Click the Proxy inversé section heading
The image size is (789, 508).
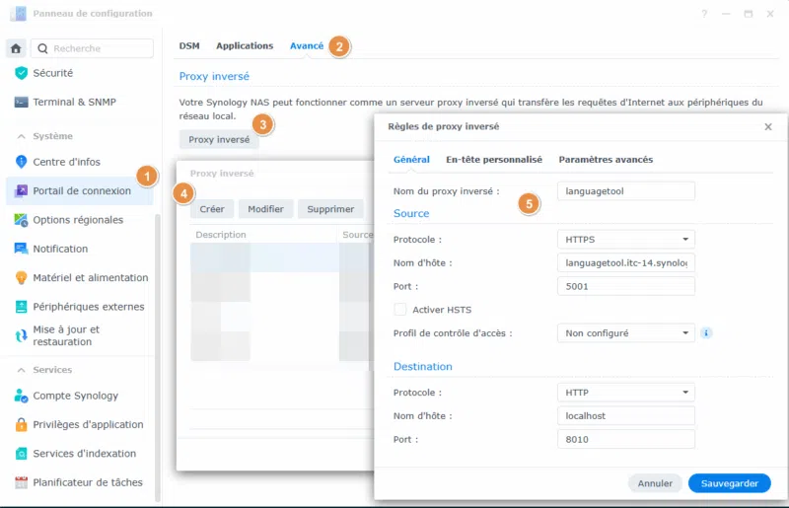(x=214, y=76)
